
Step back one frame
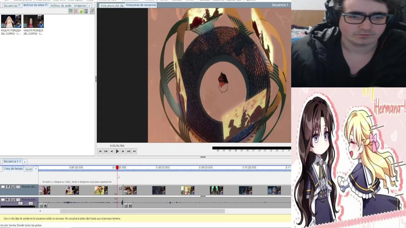click(112, 151)
